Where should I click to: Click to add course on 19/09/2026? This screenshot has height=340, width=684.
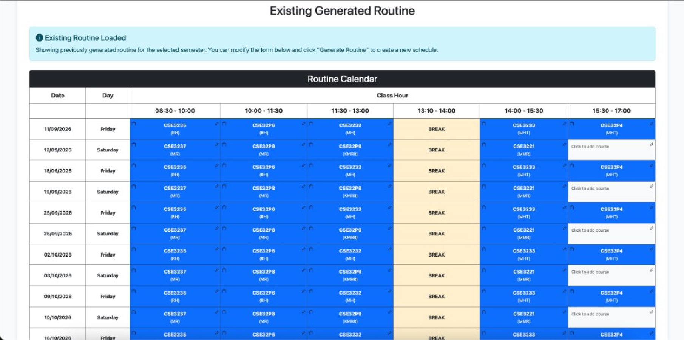[590, 189]
